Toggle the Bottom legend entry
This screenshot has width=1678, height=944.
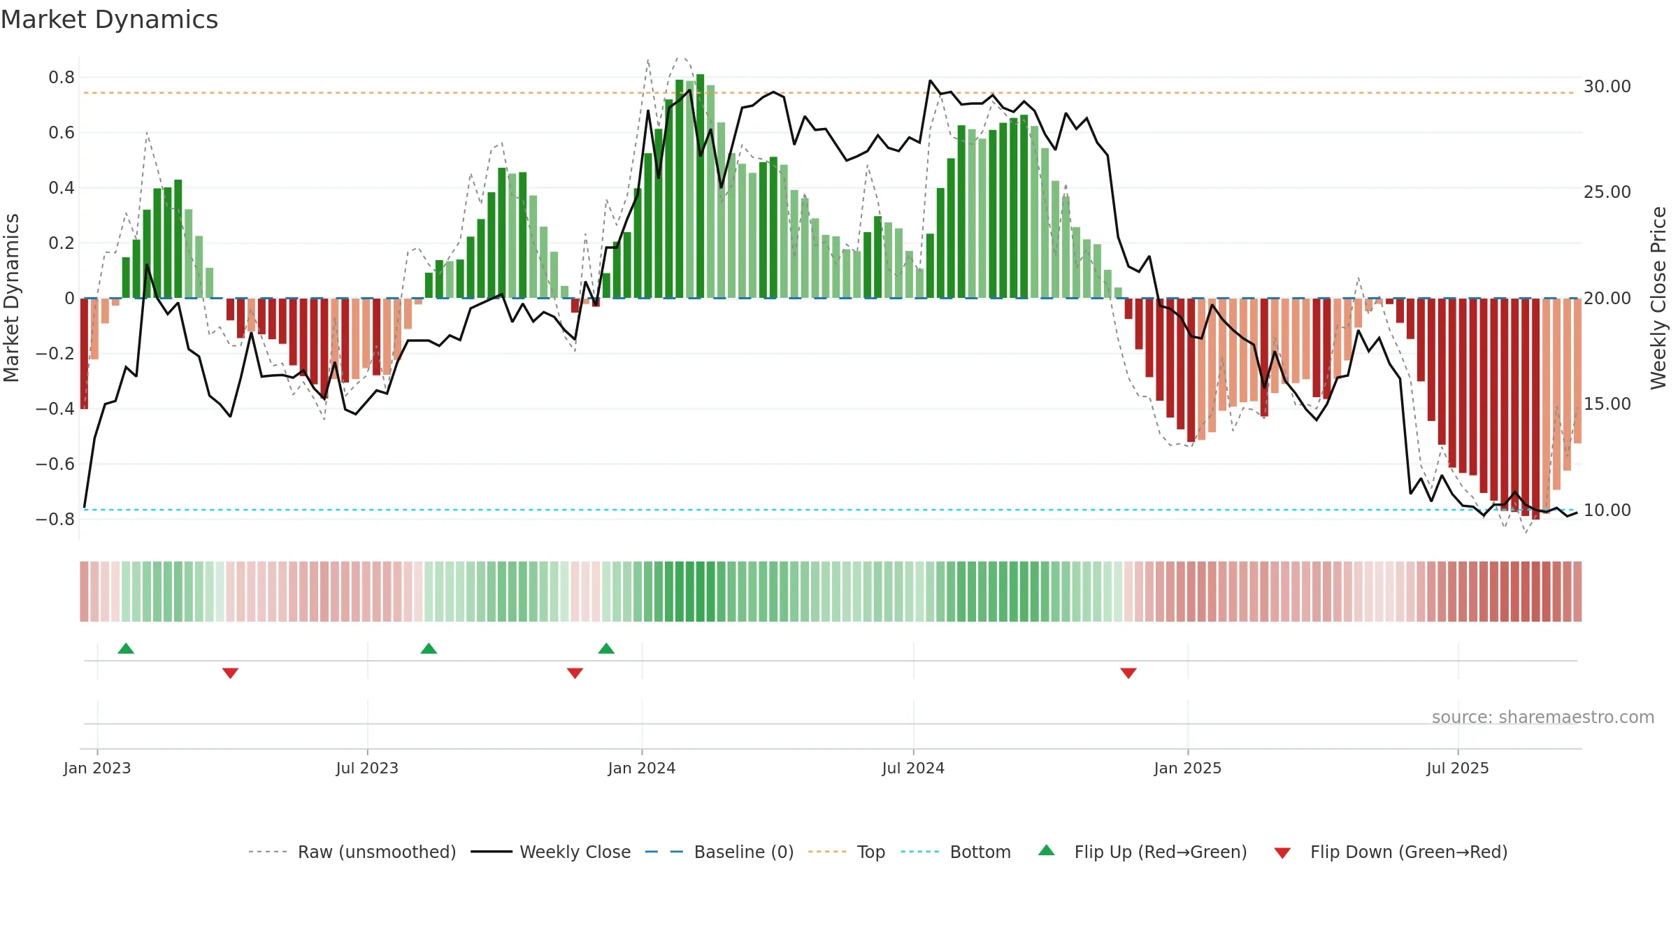coord(956,852)
